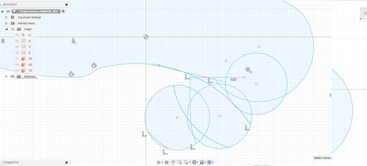
Task: Select Document Settings in browser
Action: [x=29, y=17]
